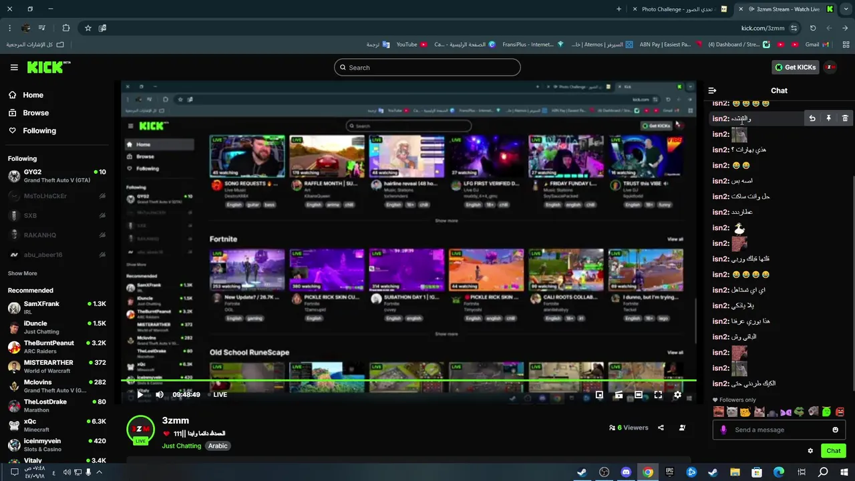The height and width of the screenshot is (481, 855).
Task: Open the emoji picker in message box
Action: pyautogui.click(x=835, y=430)
